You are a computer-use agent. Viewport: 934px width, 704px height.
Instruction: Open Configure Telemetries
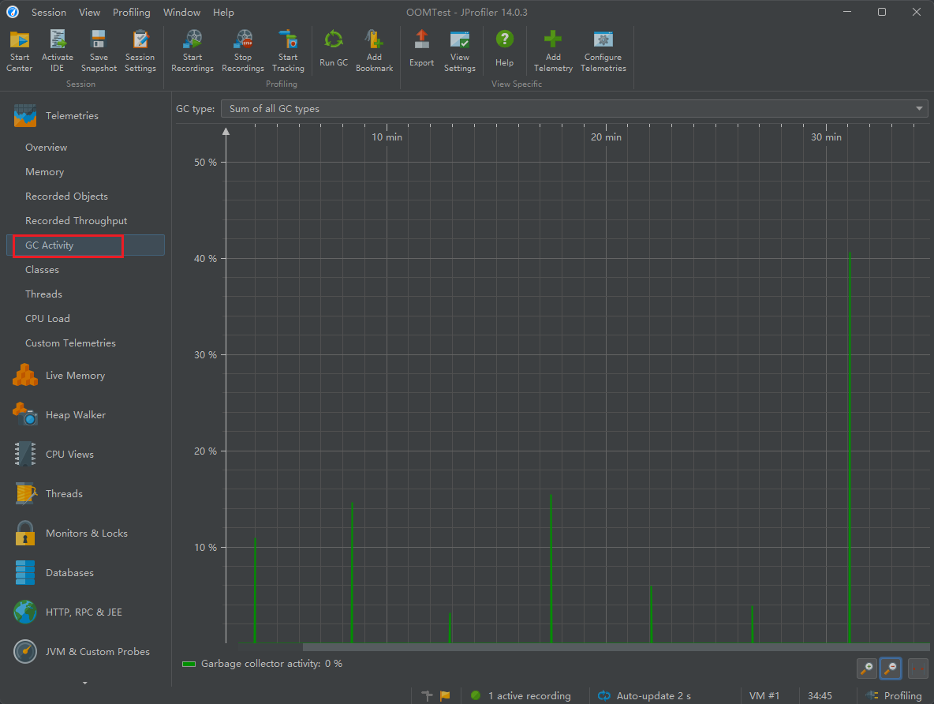tap(603, 51)
